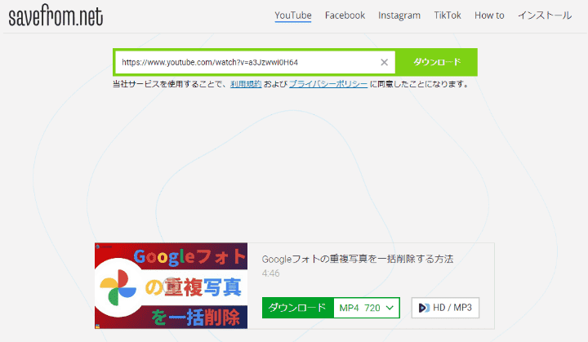
Task: Click the video duration 4:46
Action: click(271, 273)
